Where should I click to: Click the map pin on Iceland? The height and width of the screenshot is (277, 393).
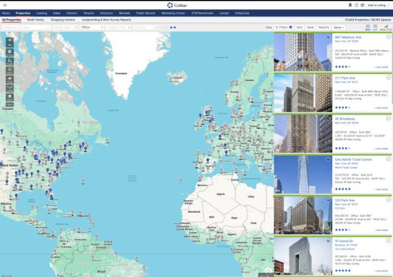click(x=171, y=79)
